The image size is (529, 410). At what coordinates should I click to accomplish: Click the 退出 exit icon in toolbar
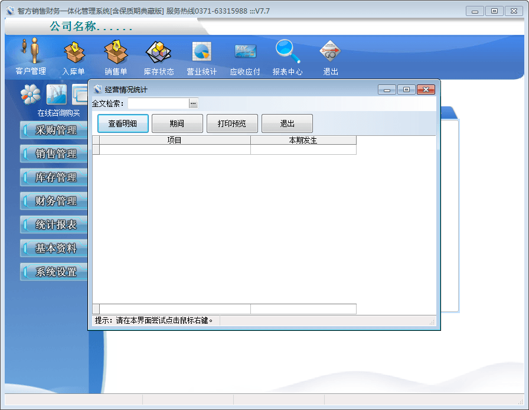coord(330,53)
